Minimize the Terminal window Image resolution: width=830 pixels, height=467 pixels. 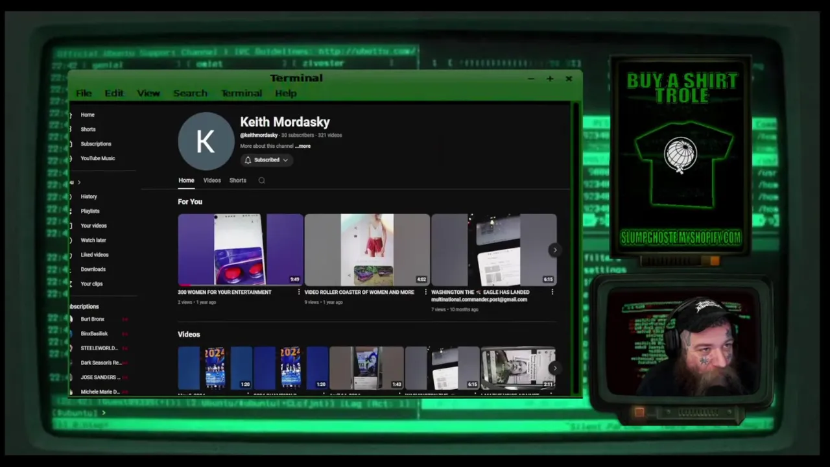(x=530, y=78)
